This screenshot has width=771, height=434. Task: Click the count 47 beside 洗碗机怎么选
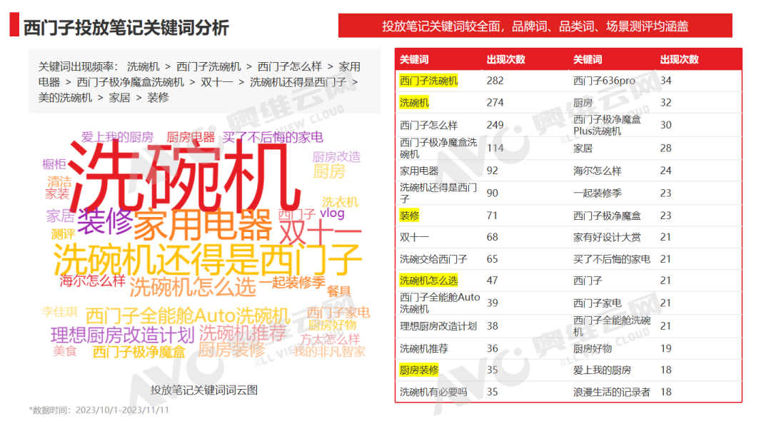pyautogui.click(x=492, y=280)
